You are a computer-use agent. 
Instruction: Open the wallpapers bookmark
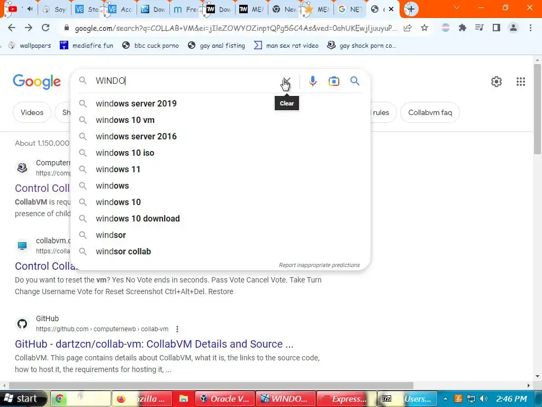pos(30,46)
